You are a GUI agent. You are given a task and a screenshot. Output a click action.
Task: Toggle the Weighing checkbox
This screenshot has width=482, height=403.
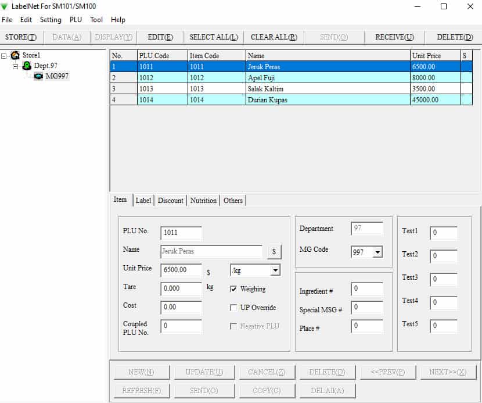233,289
